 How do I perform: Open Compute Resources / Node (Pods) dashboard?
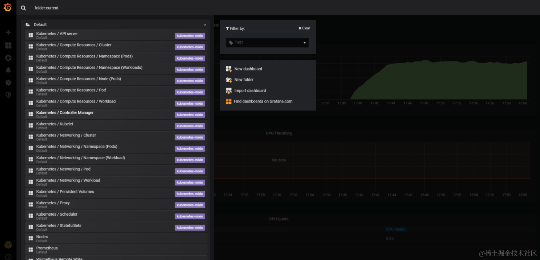point(116,80)
